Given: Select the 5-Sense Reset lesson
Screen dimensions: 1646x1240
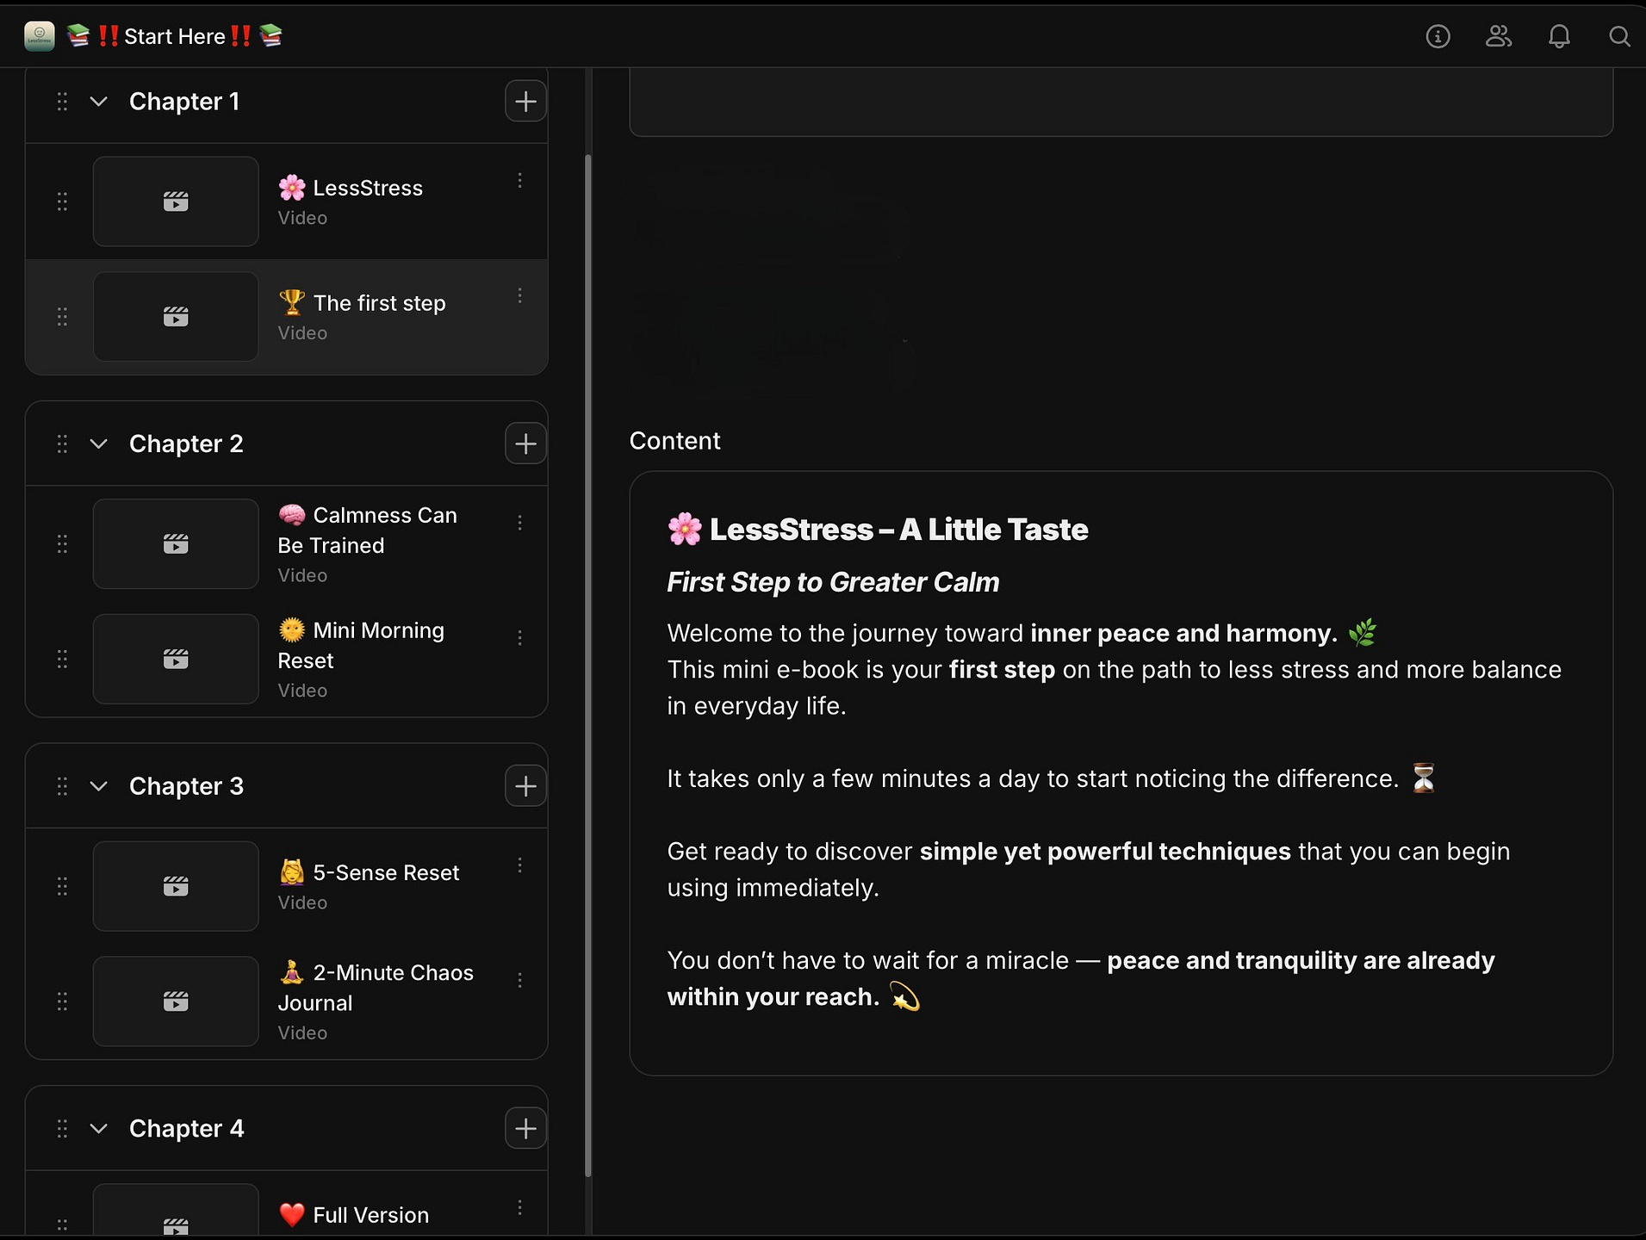Looking at the screenshot, I should click(369, 872).
